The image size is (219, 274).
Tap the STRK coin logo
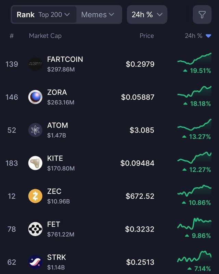coord(35,262)
